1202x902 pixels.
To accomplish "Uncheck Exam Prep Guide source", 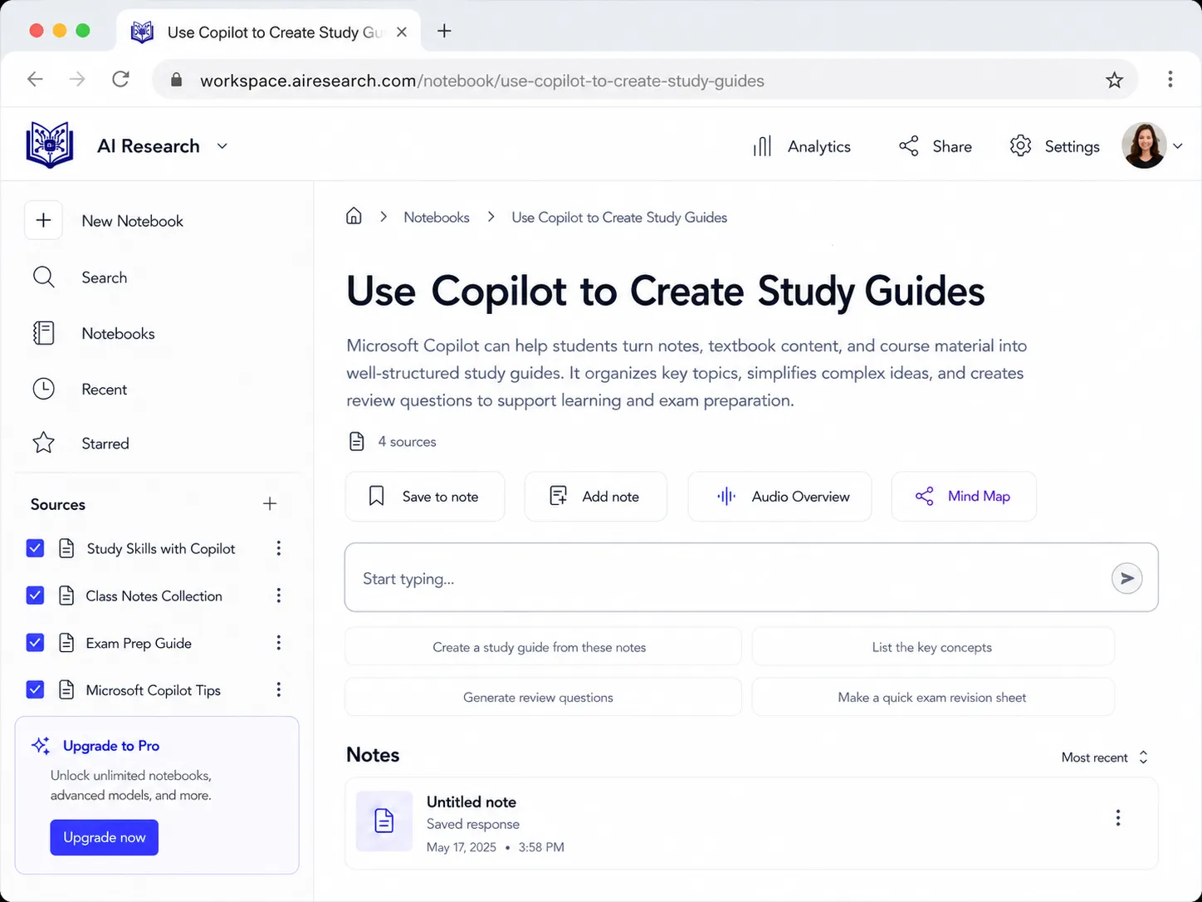I will point(35,643).
